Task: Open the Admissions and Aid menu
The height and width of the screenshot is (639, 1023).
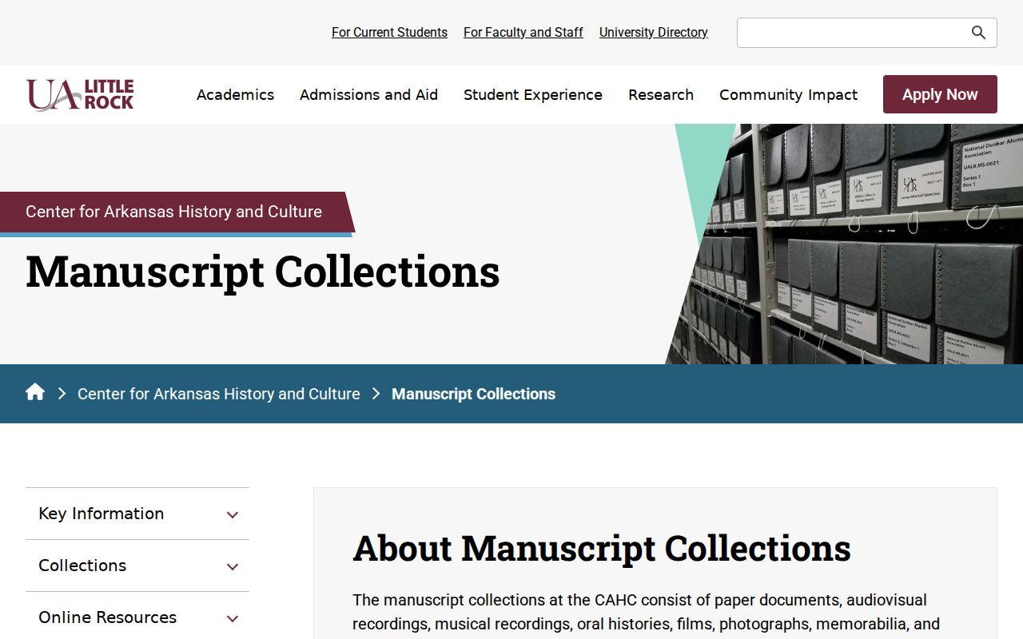Action: (368, 94)
